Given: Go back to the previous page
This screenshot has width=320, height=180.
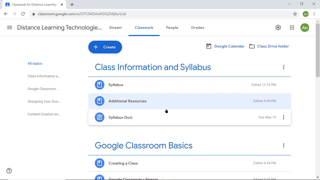Looking at the screenshot, I should click(x=6, y=14).
